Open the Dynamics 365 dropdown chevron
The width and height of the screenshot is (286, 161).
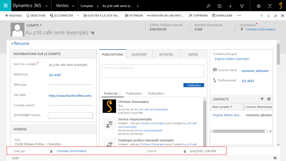pyautogui.click(x=46, y=6)
